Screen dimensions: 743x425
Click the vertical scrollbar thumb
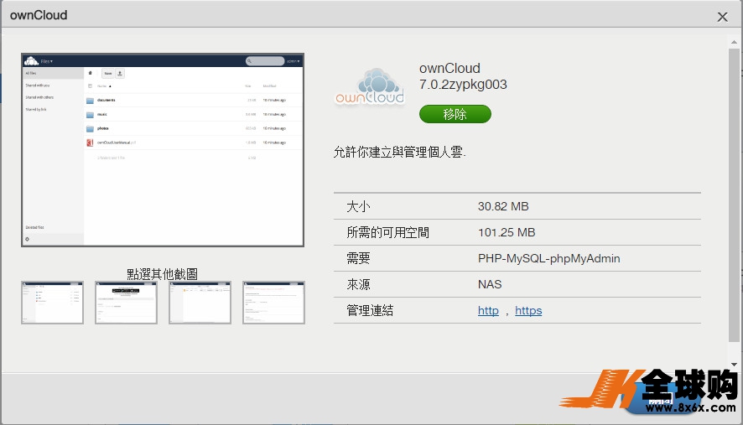[734, 194]
